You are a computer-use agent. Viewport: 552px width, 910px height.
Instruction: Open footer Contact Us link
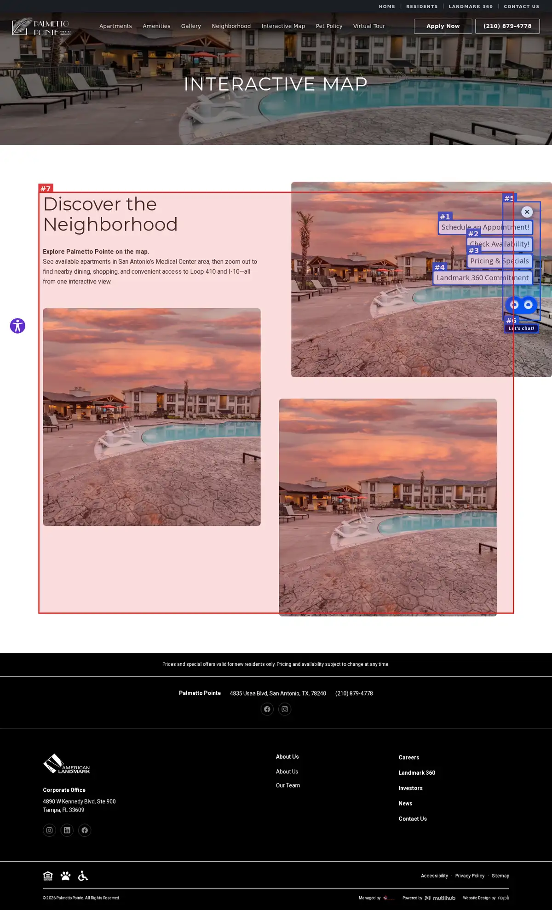click(x=413, y=818)
